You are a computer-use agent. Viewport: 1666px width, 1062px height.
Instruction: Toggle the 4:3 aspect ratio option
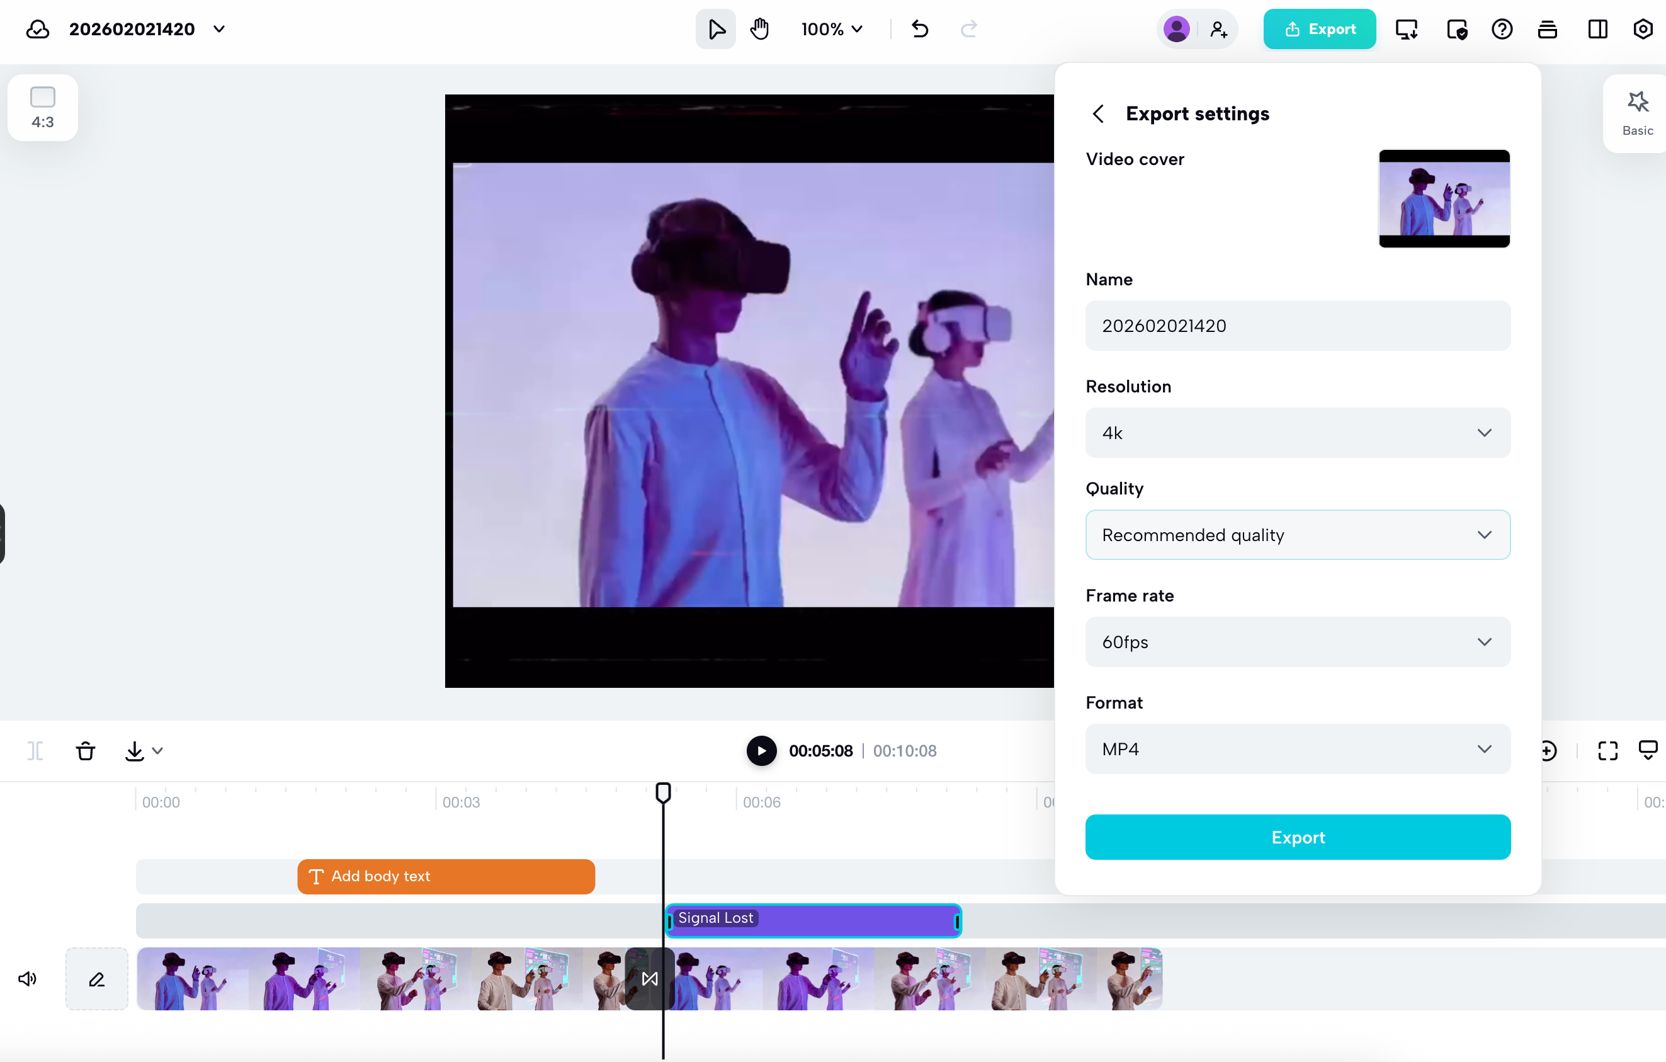(42, 107)
